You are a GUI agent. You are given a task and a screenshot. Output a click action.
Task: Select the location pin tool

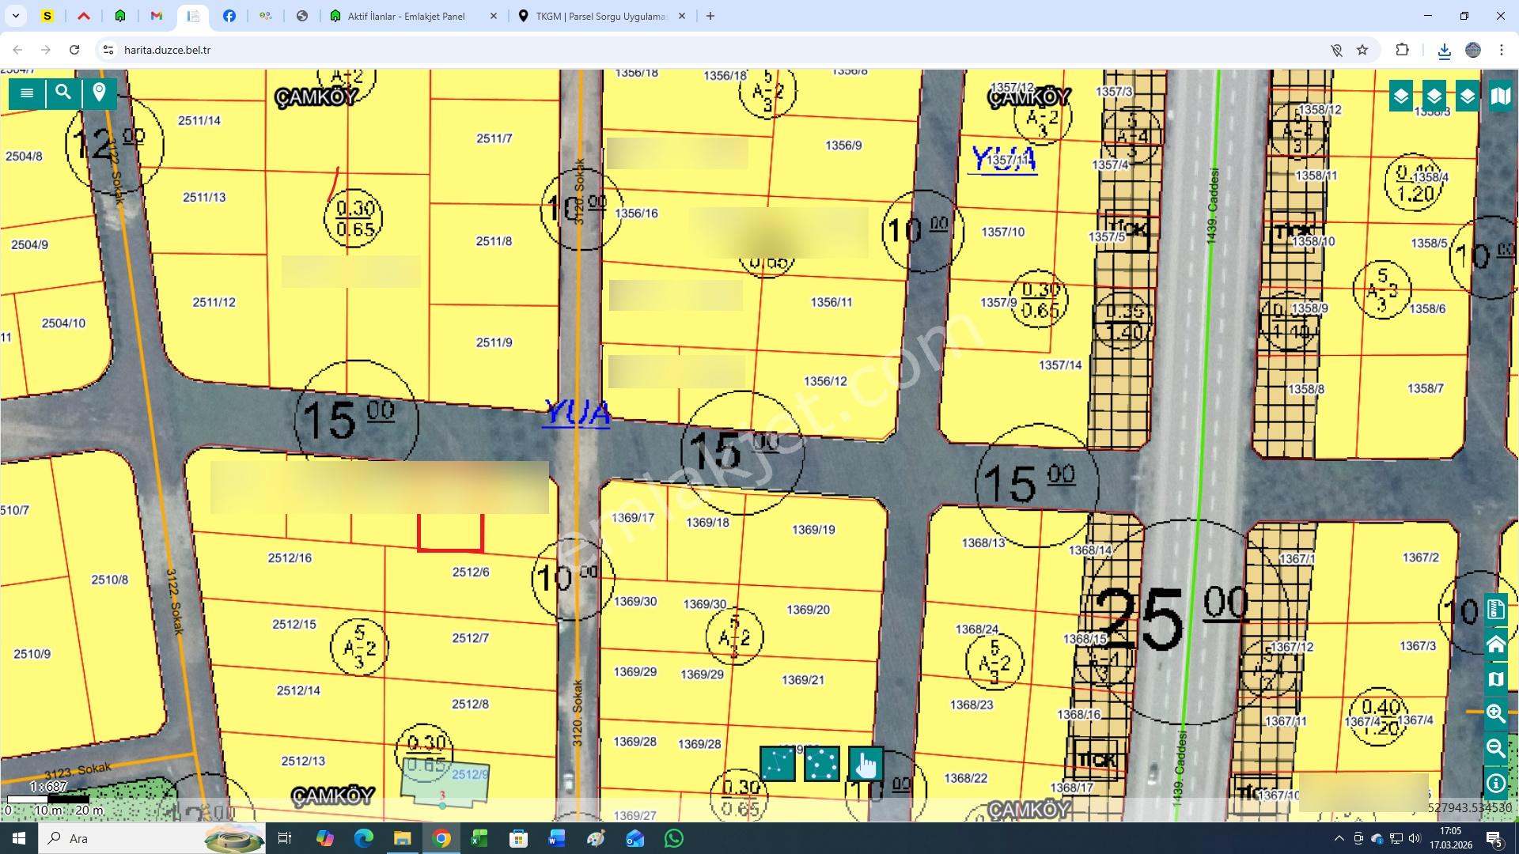click(99, 93)
